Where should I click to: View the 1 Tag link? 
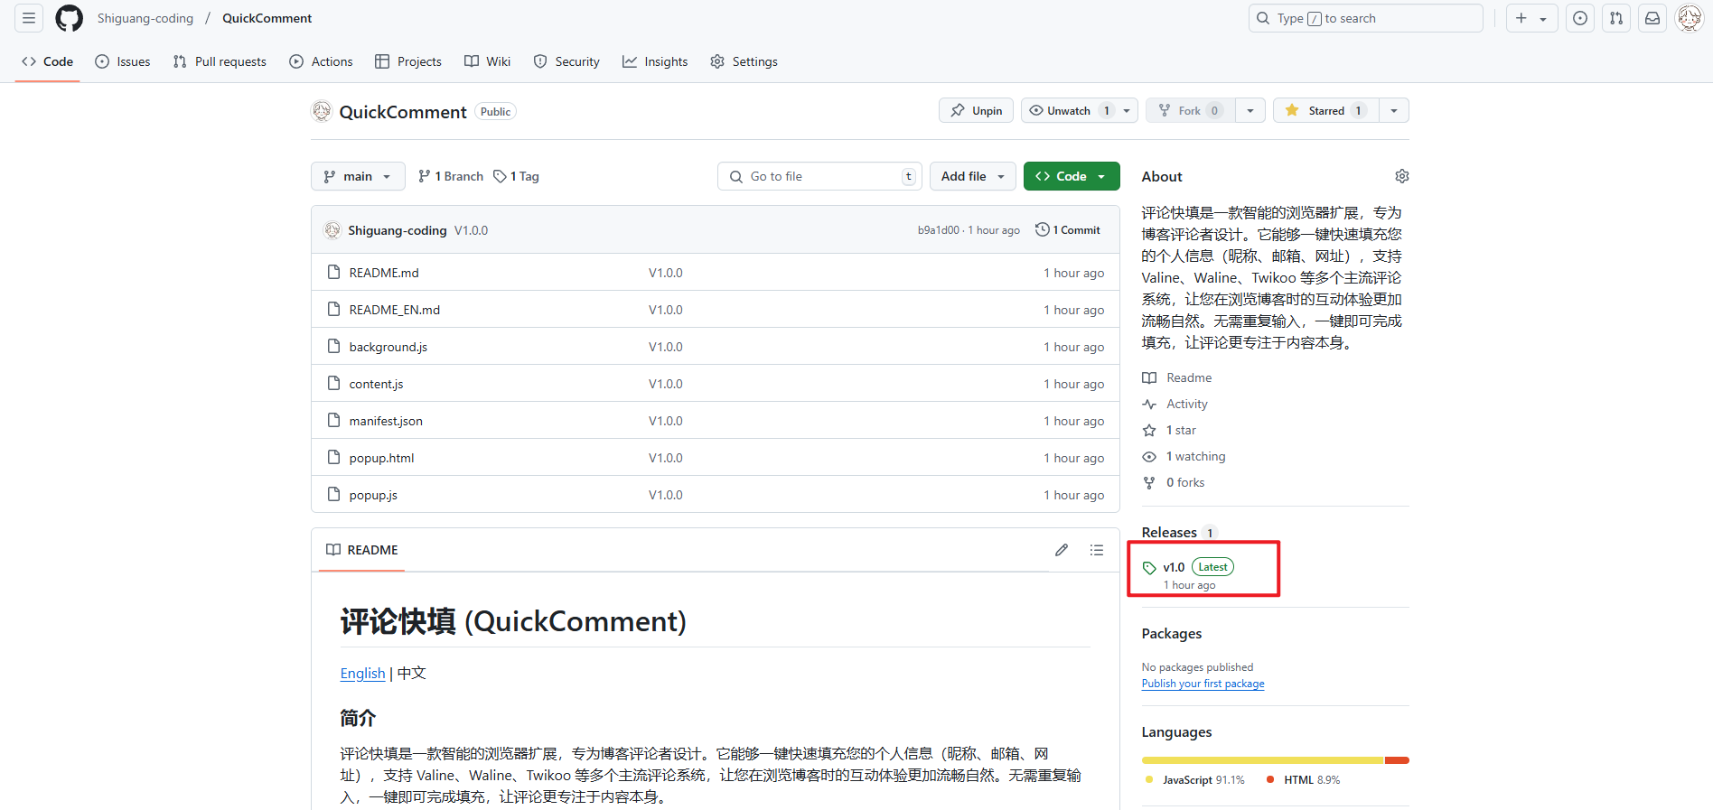point(516,176)
